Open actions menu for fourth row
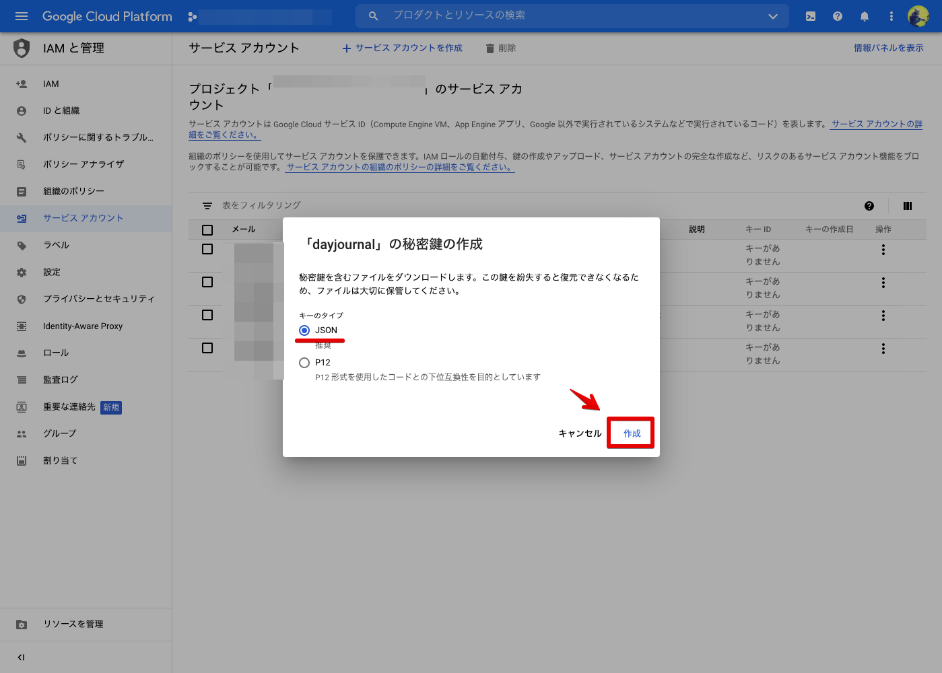 click(883, 349)
